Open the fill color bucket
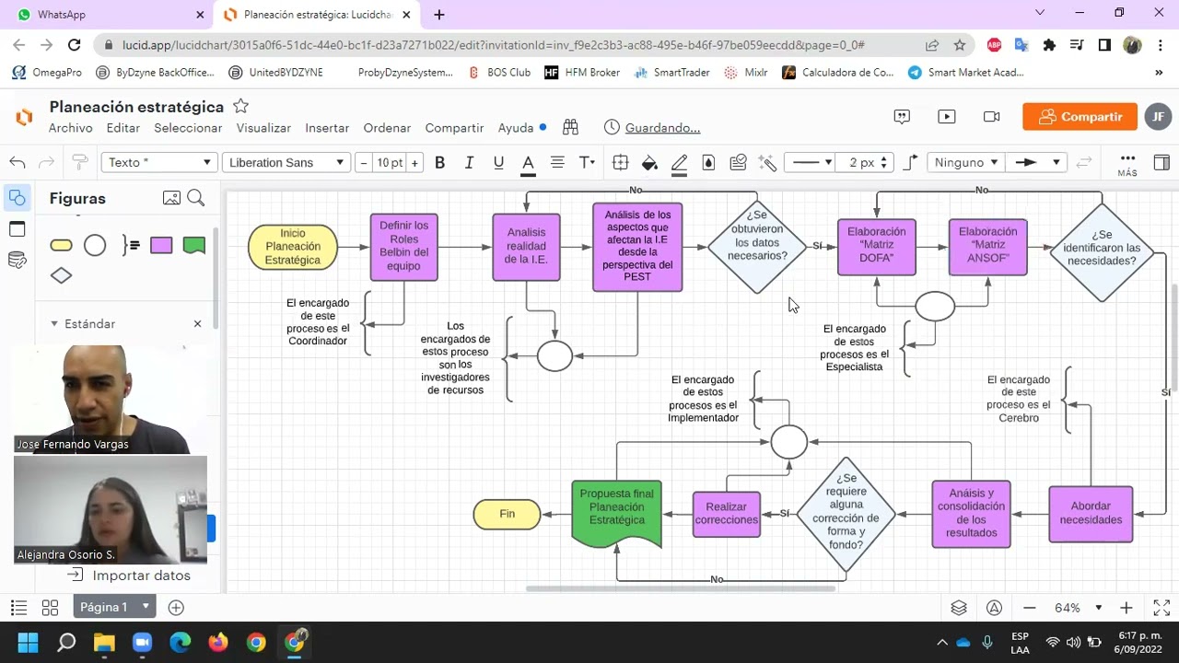Viewport: 1179px width, 663px height. tap(649, 163)
